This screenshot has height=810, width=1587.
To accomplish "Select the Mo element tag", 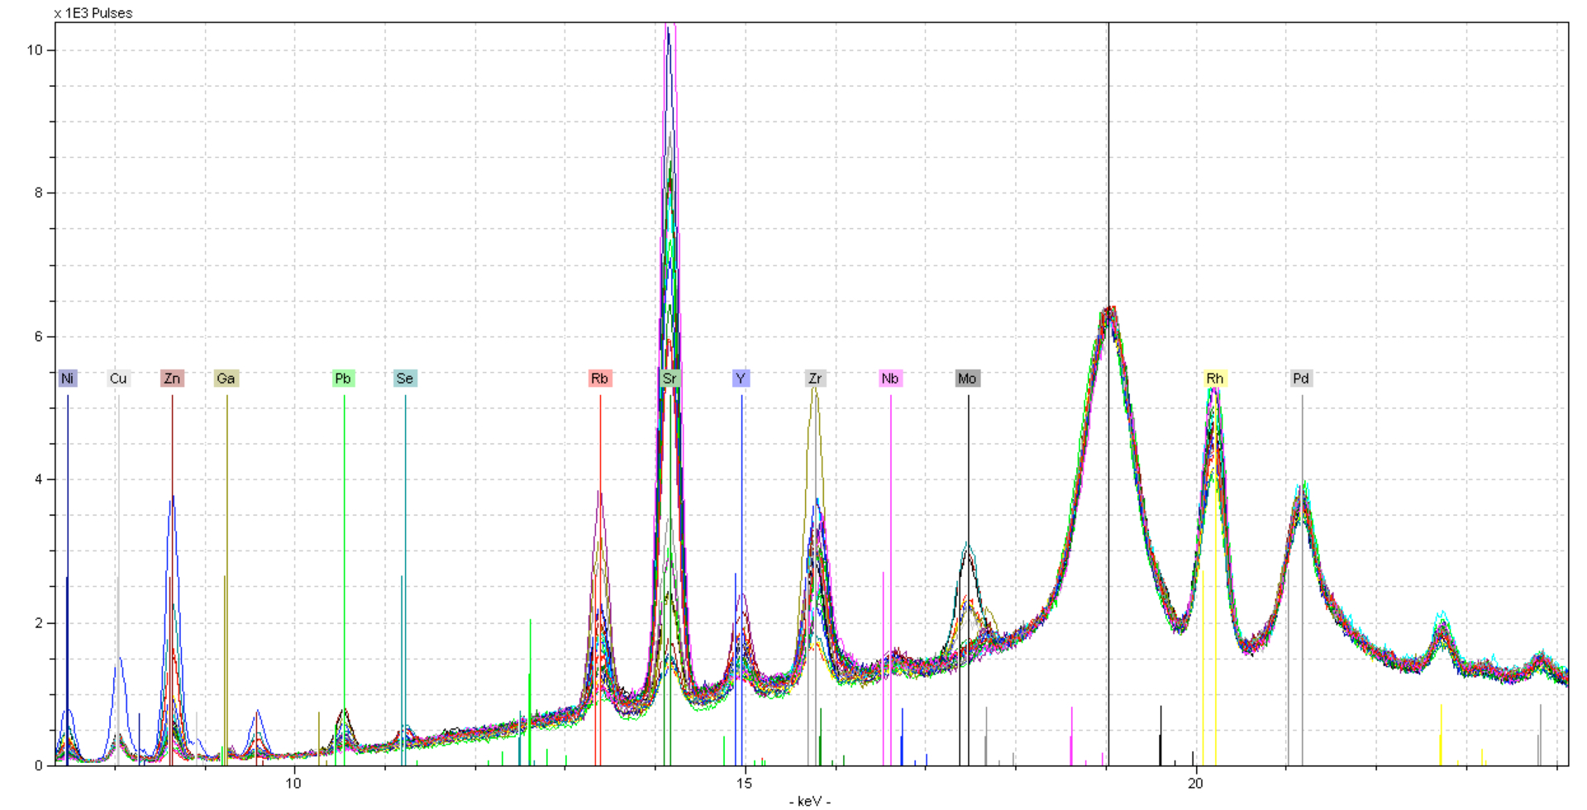I will [967, 379].
